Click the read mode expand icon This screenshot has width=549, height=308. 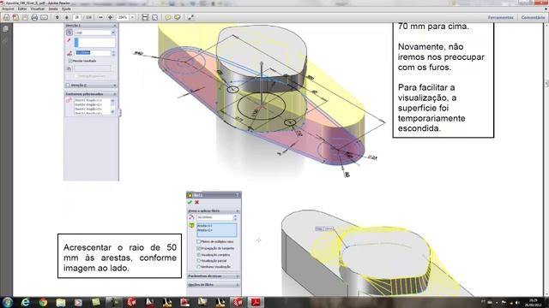[190, 17]
